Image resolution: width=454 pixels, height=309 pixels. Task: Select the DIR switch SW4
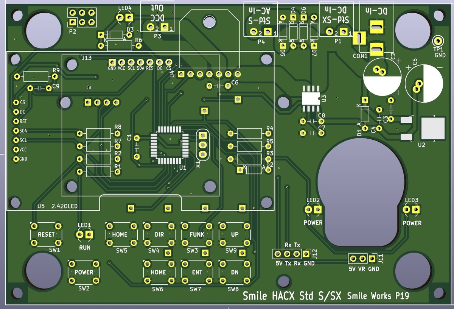[x=159, y=234]
